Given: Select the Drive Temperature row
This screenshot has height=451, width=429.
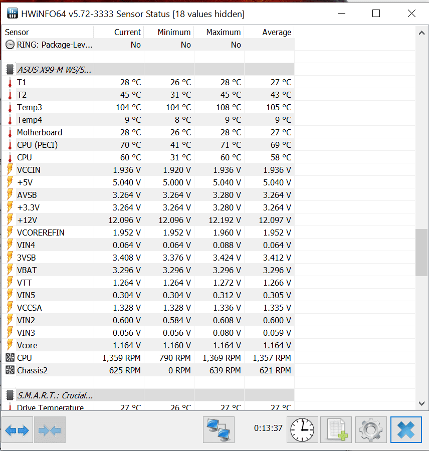Looking at the screenshot, I should coord(148,406).
